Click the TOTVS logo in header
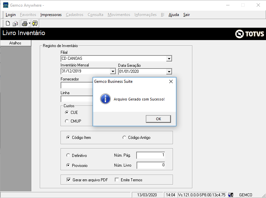The height and width of the screenshot is (198, 266). pyautogui.click(x=250, y=34)
